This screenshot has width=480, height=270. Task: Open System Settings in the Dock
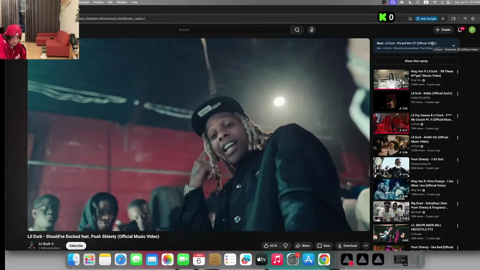coord(292,259)
